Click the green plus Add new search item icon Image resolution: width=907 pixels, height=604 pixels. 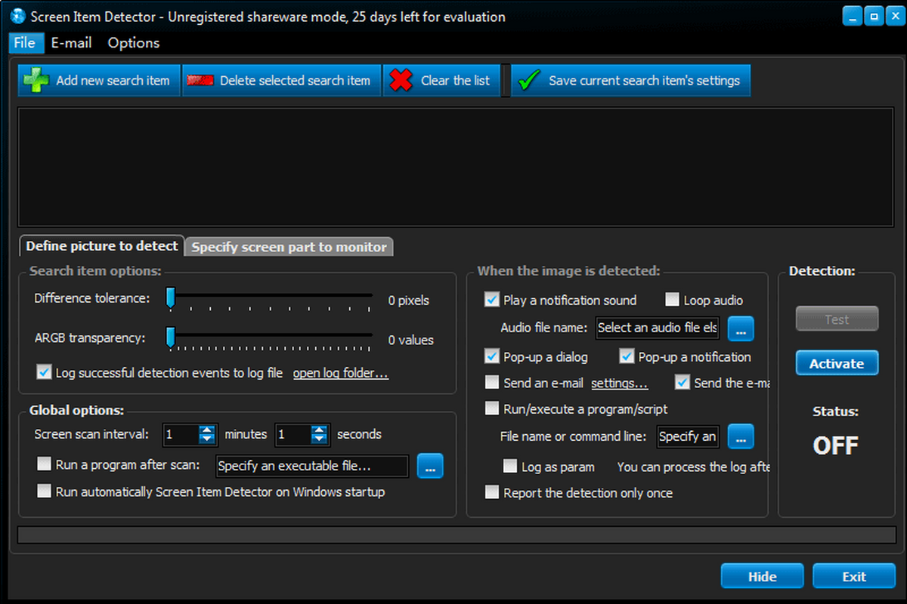(36, 80)
